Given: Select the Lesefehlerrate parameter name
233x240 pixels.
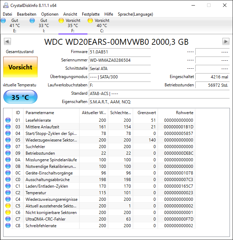Looking at the screenshot, I should click(38, 120).
